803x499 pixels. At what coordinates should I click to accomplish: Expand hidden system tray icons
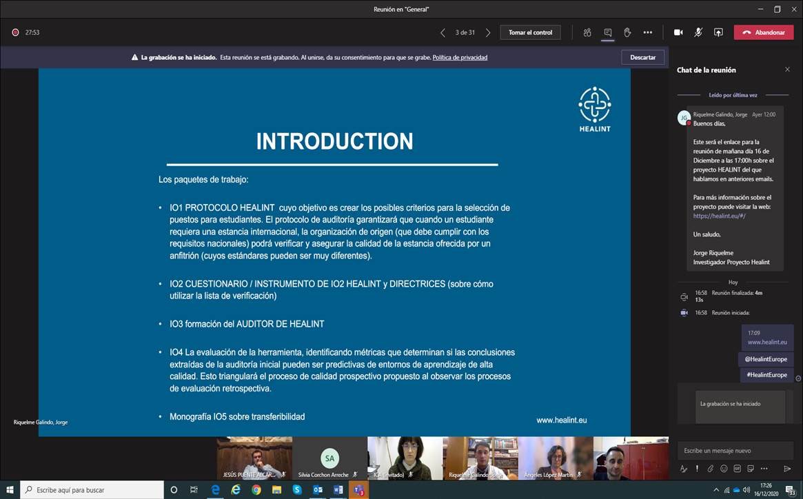tap(716, 490)
